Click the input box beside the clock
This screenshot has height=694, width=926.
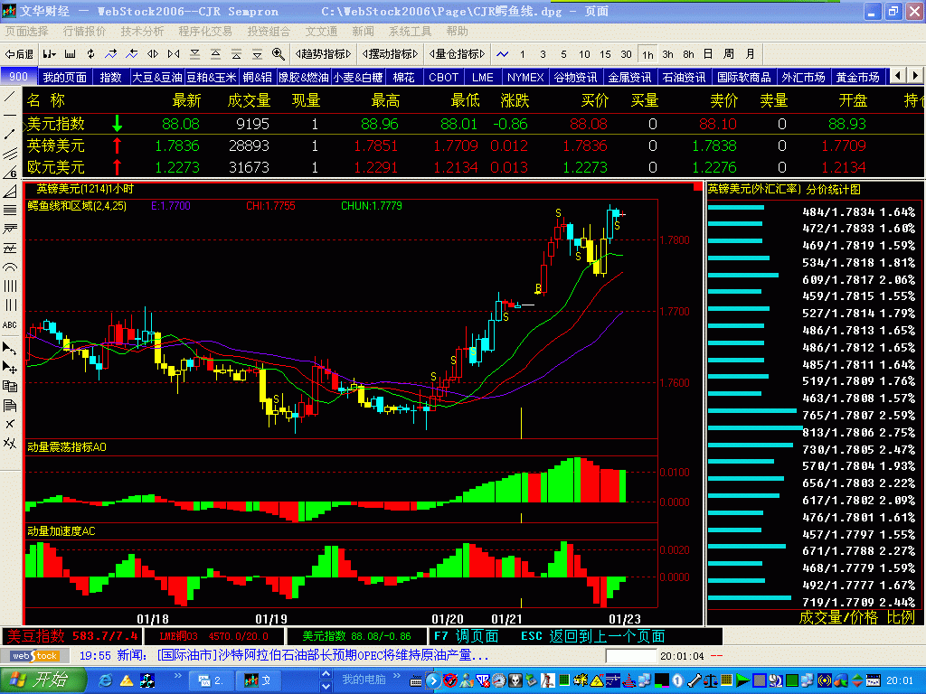[630, 656]
